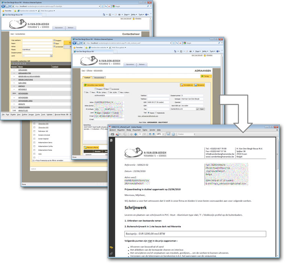The width and height of the screenshot is (287, 268).
Task: Click Home icon in Contactbeheer browser window
Action: click(104, 15)
